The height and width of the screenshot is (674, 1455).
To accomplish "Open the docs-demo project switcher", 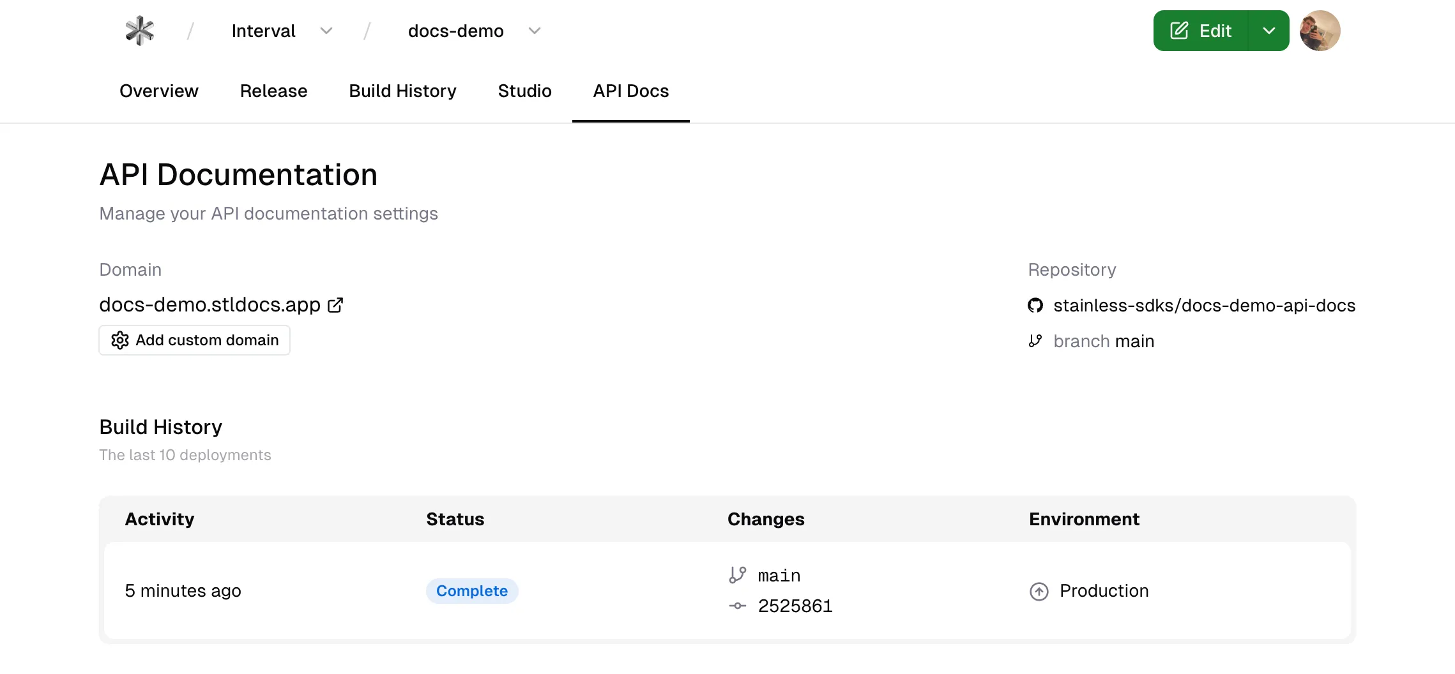I will [x=535, y=31].
